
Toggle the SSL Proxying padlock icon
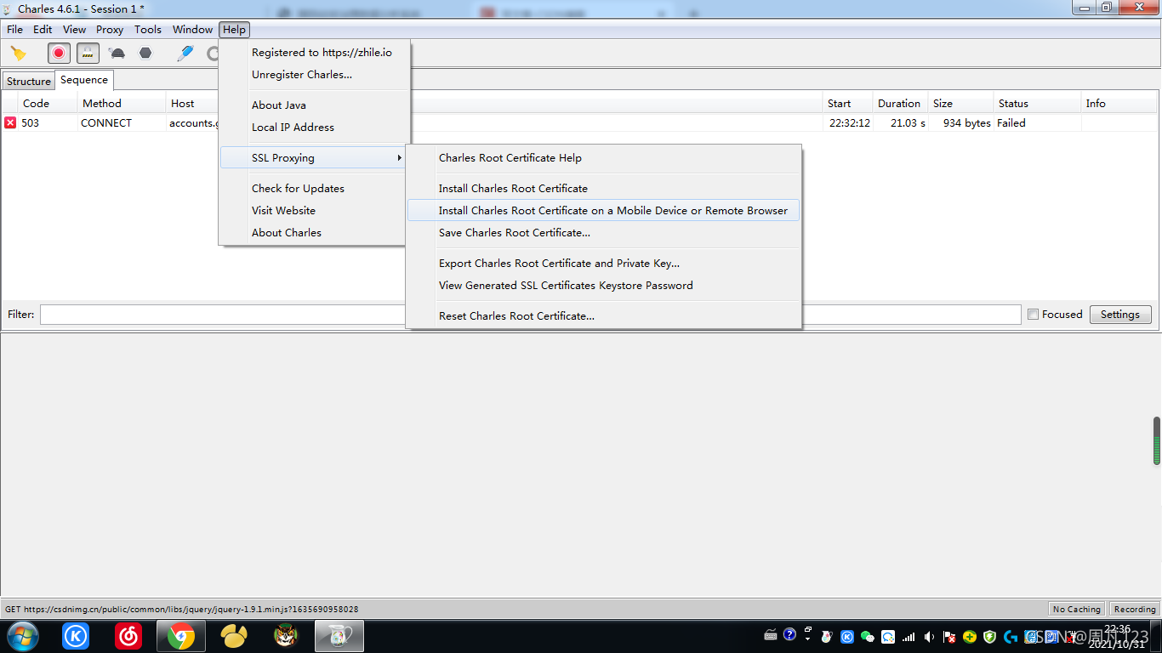pos(88,53)
